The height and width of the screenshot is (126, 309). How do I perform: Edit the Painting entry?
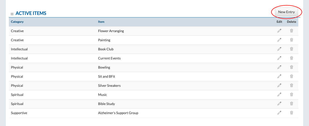tap(279, 40)
